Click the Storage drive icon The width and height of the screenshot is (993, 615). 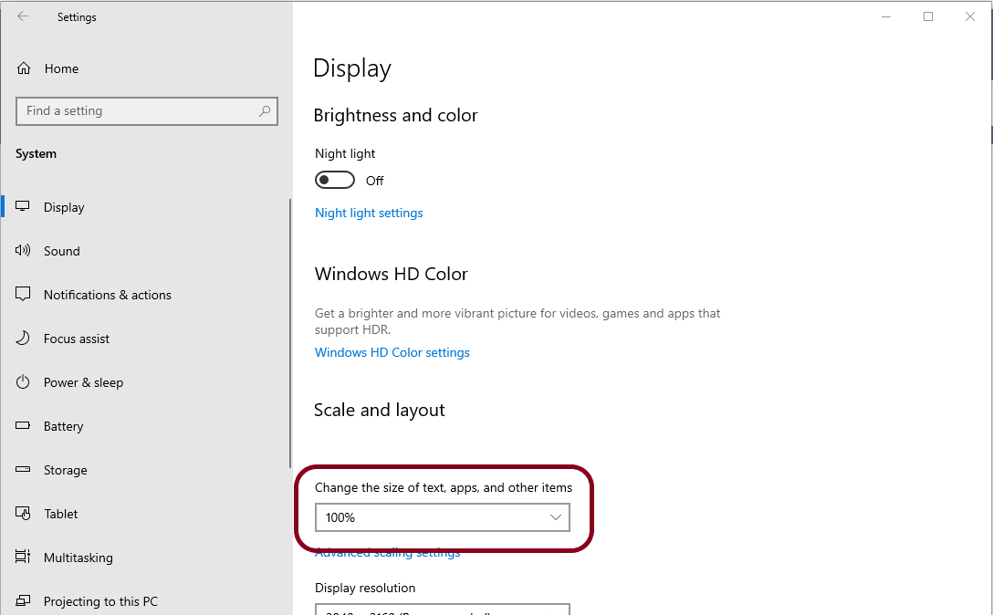pos(23,469)
